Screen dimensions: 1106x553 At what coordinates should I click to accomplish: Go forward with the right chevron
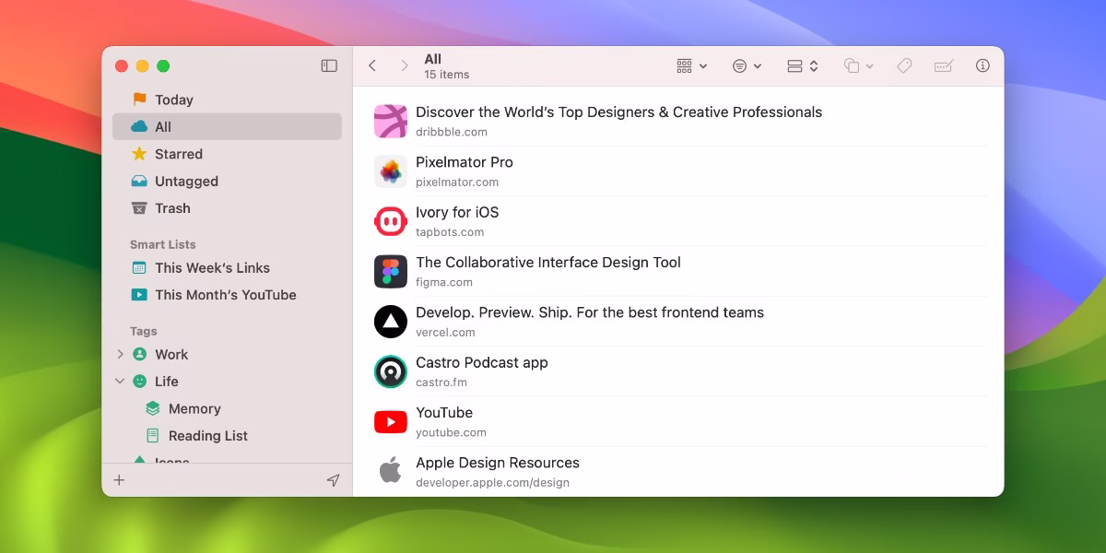click(x=404, y=65)
